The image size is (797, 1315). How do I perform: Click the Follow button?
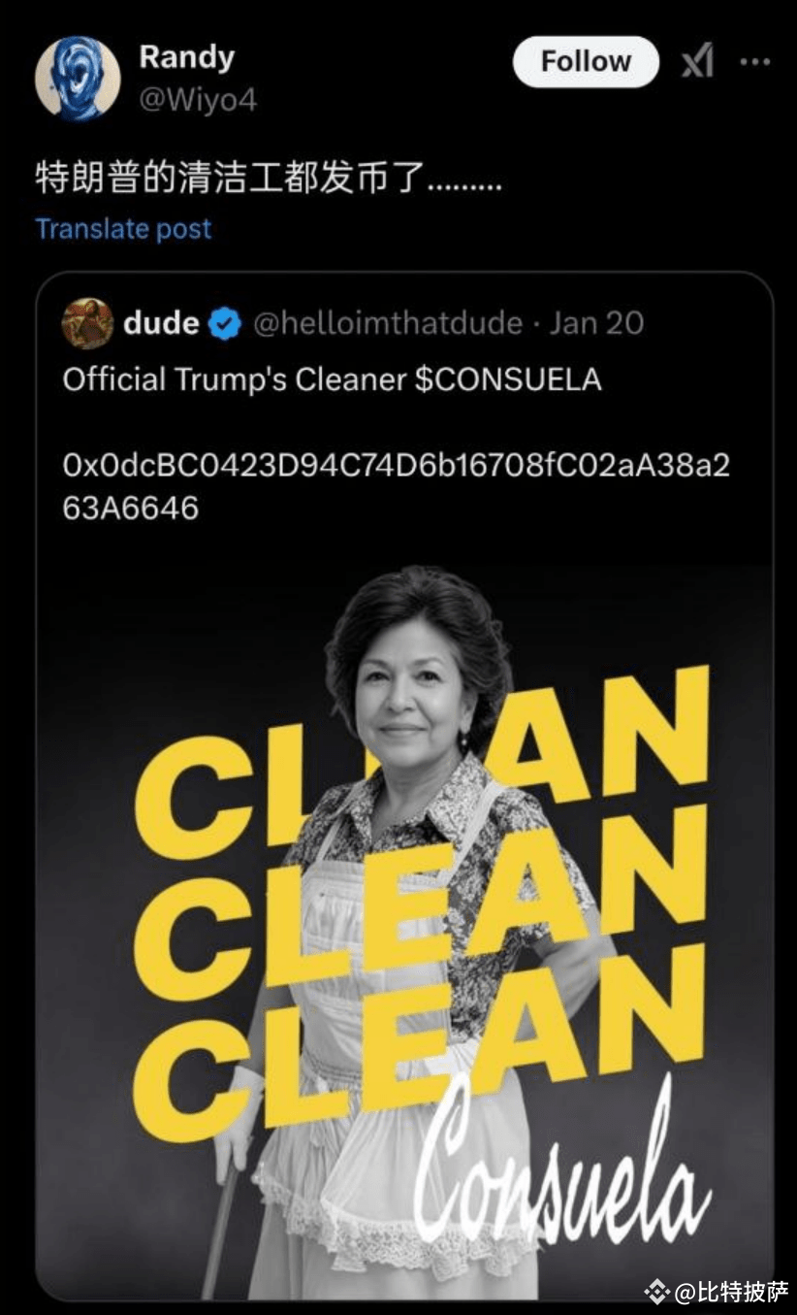pos(586,62)
